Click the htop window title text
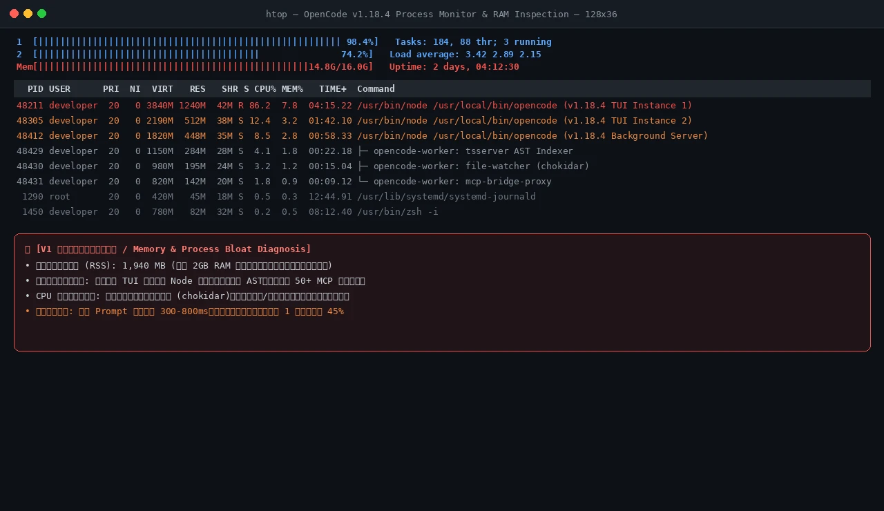Viewport: 884px width, 511px height. 441,14
